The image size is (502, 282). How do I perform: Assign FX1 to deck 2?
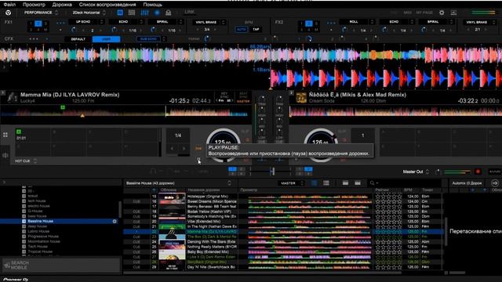pos(38,23)
